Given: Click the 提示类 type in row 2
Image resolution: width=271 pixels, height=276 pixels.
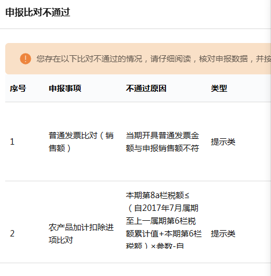Looking at the screenshot, I should 223,234.
